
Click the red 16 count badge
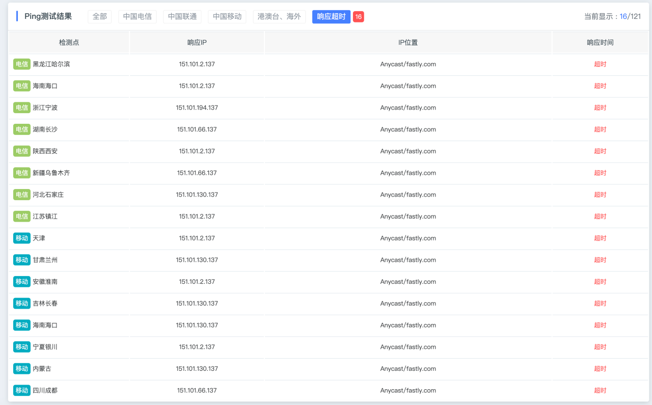click(359, 17)
